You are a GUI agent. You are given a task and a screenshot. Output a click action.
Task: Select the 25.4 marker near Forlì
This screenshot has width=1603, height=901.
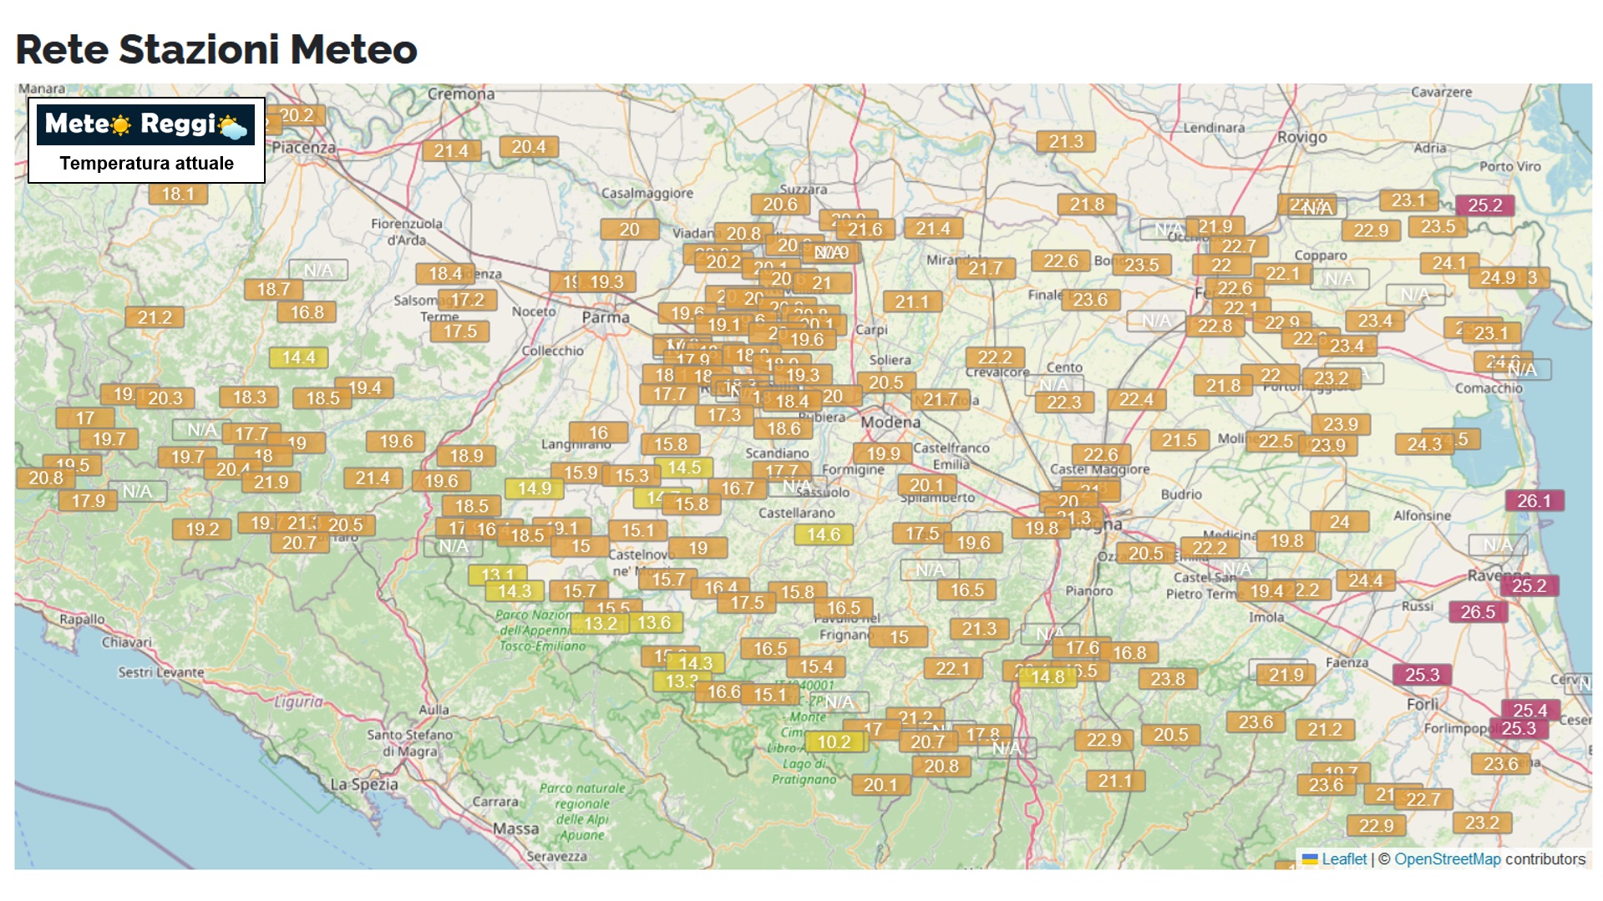click(1529, 710)
